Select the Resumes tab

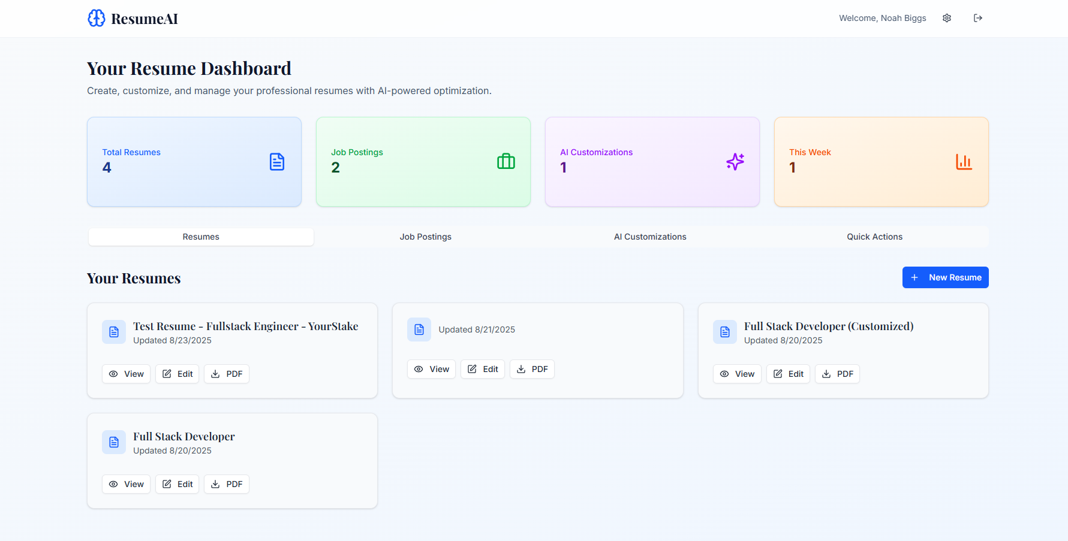pos(201,237)
